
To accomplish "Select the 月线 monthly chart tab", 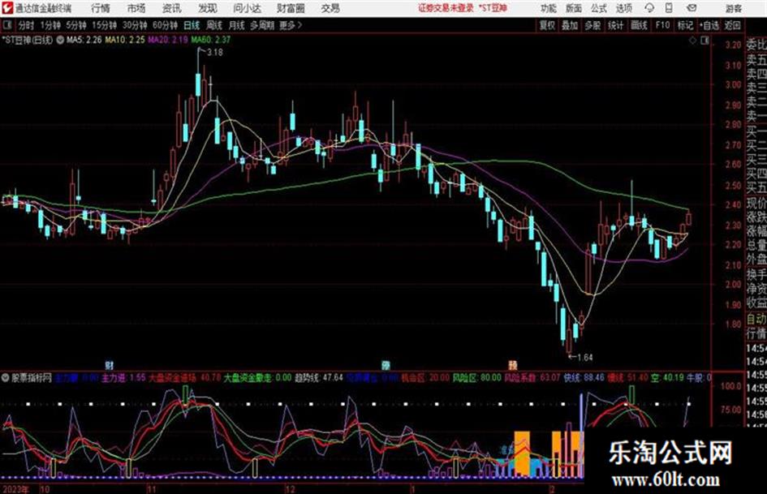I will pos(237,25).
